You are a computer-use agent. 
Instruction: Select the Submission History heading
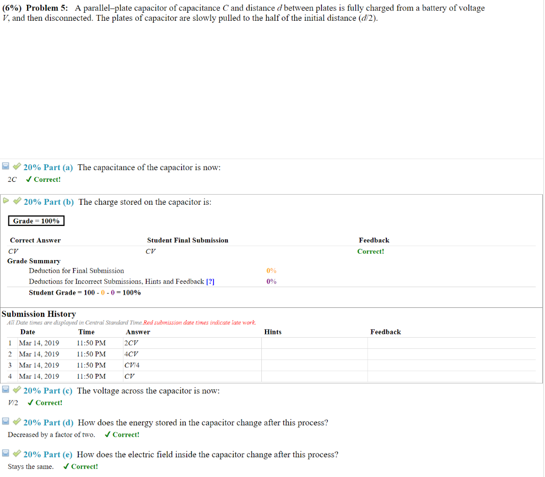(x=38, y=314)
